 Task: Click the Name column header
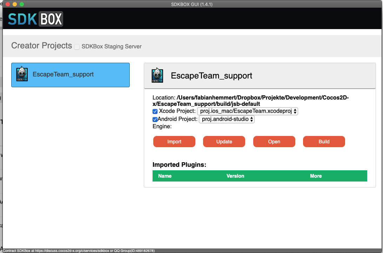coord(165,176)
